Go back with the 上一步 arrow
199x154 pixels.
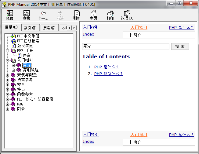[43, 13]
